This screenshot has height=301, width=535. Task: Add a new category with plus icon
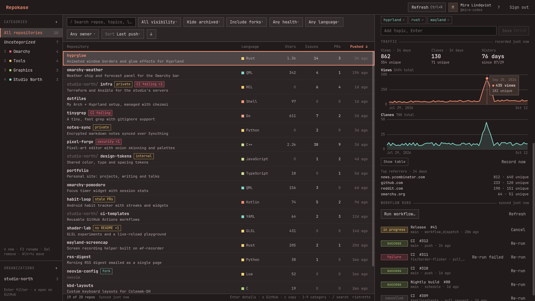[56, 22]
